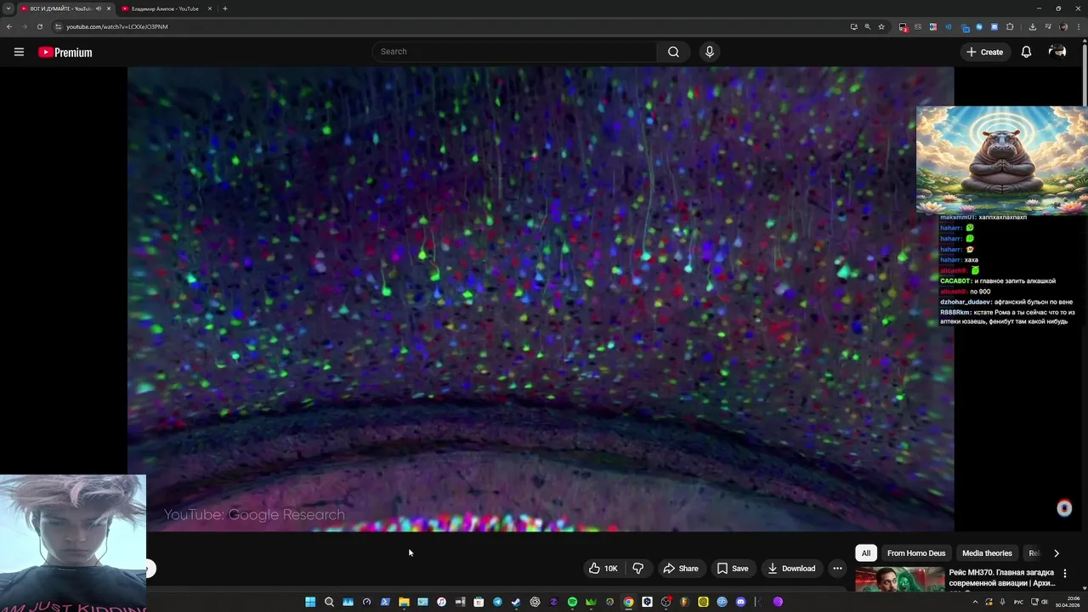Click the circular floating overlay icon on video
Screen dimensions: 1088x612
(x=1064, y=508)
